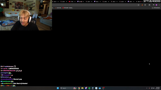This screenshot has height=90, width=161.
Task: Click chat username luvericson
Action: coord(6,81)
